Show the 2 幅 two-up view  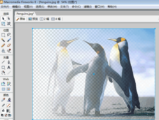[x=45, y=19]
